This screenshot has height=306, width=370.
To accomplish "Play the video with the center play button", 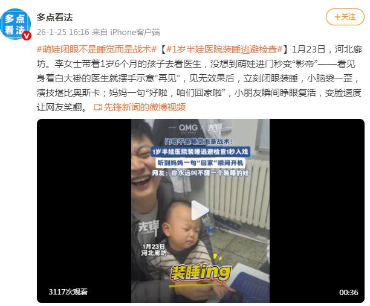I will [x=200, y=211].
